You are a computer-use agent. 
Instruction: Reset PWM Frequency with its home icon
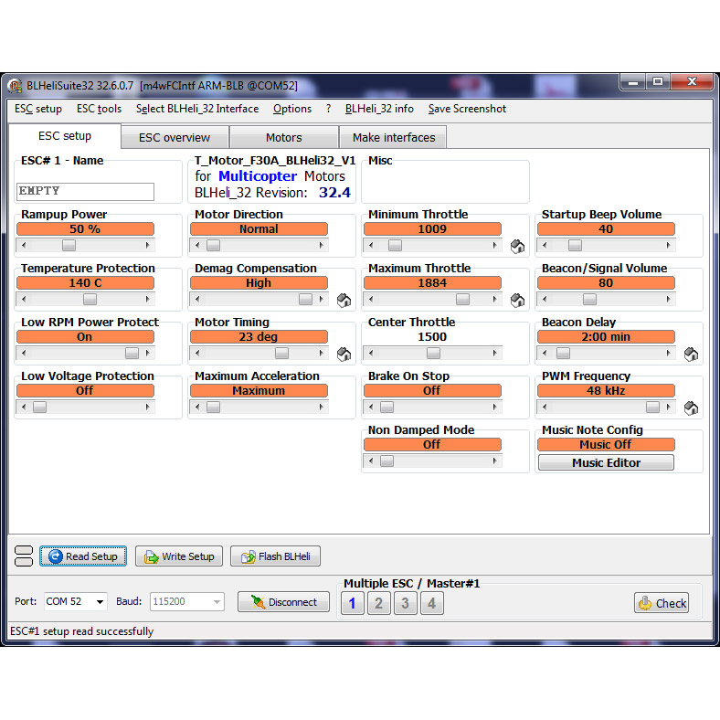pyautogui.click(x=691, y=408)
